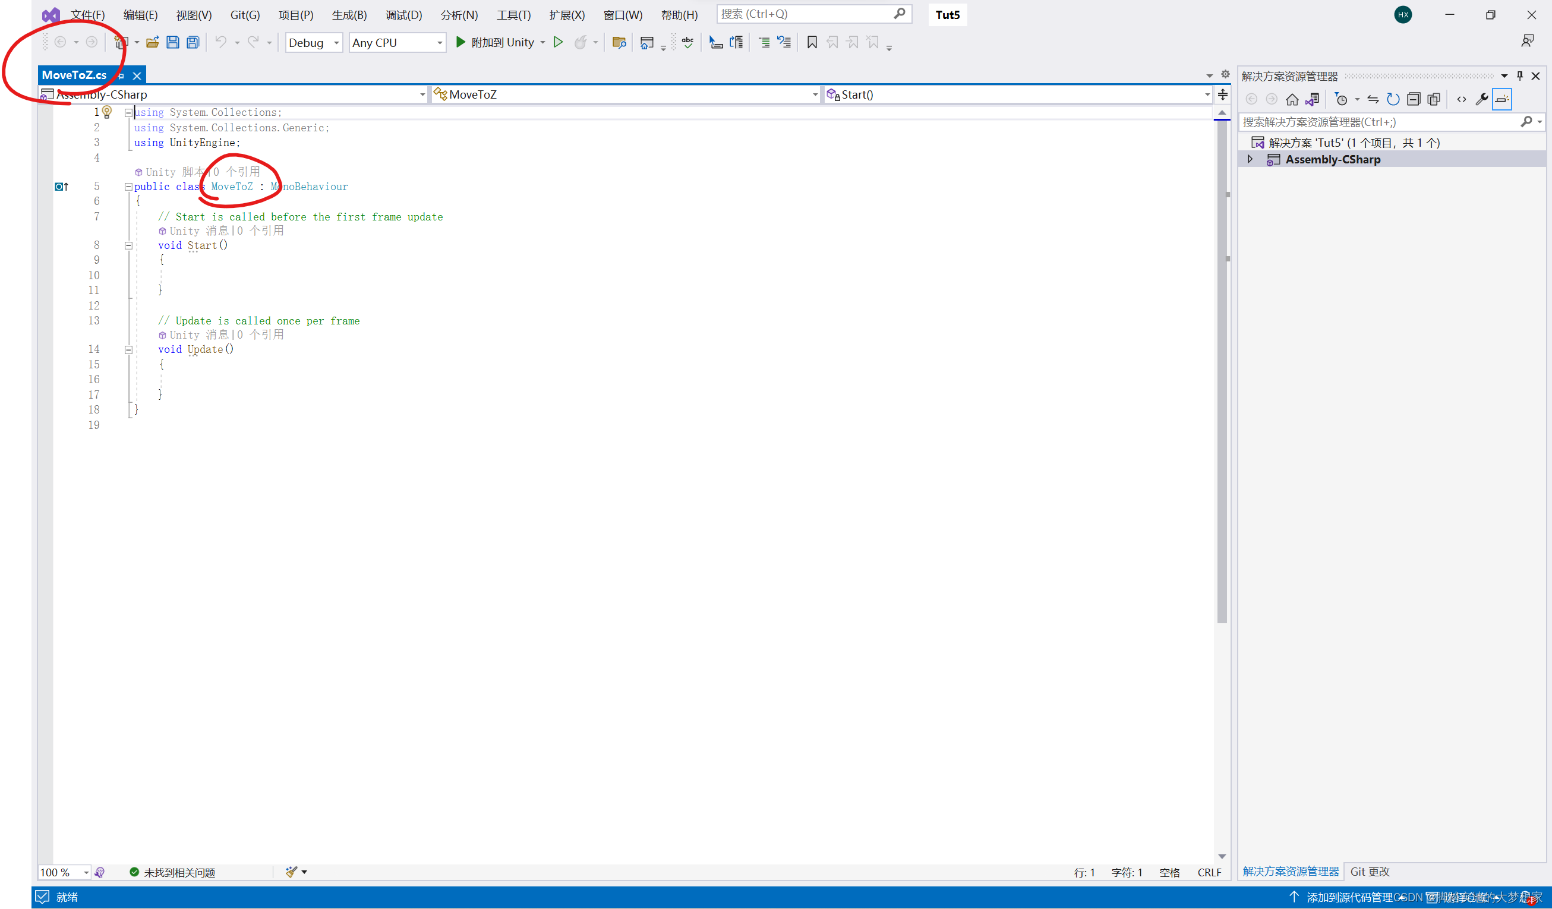Start without debugging (hollow green play)
Screen dimensions: 1552x909
558,43
